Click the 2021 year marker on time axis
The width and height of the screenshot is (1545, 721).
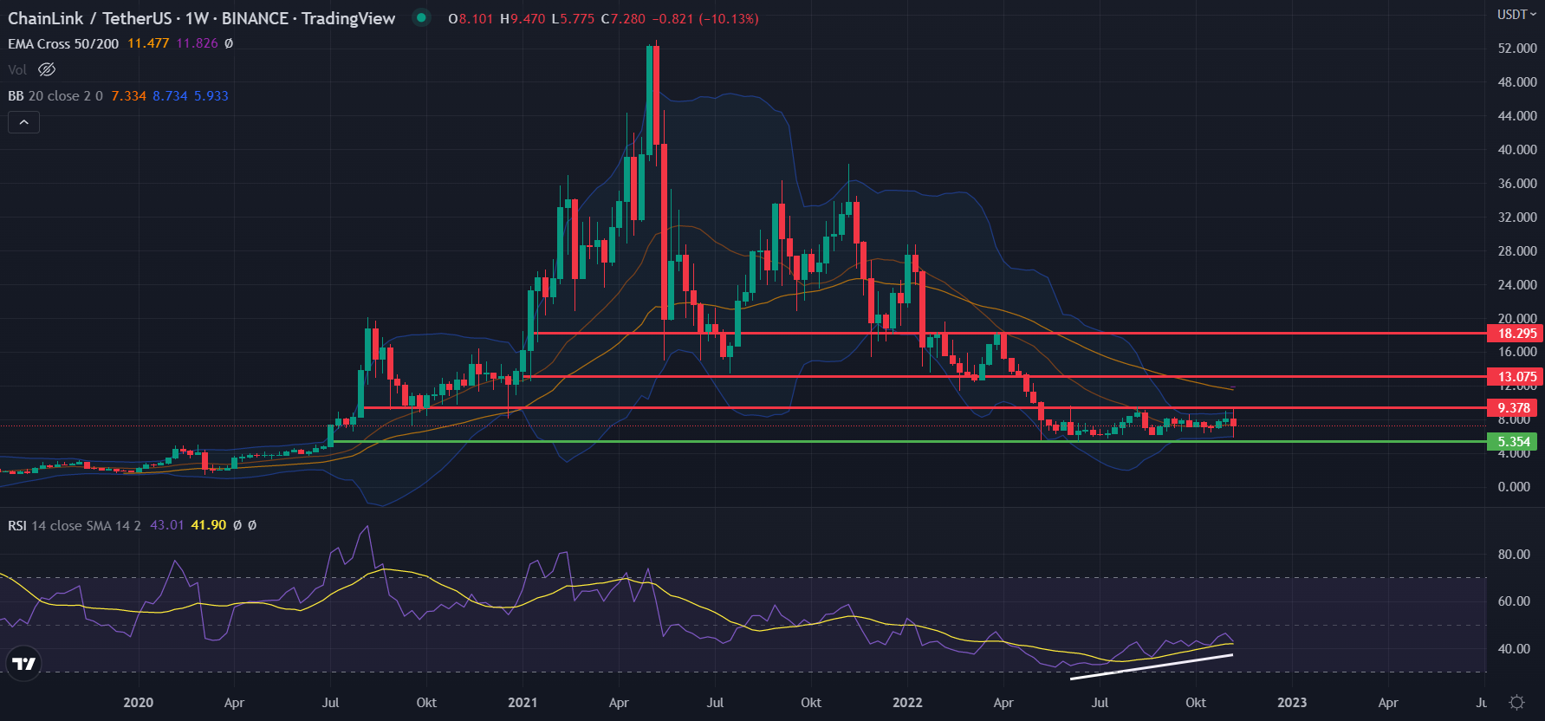click(523, 702)
